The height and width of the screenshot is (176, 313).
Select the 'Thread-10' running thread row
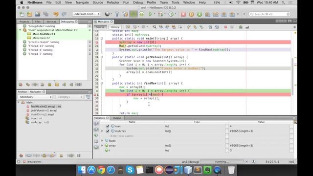tap(41, 46)
